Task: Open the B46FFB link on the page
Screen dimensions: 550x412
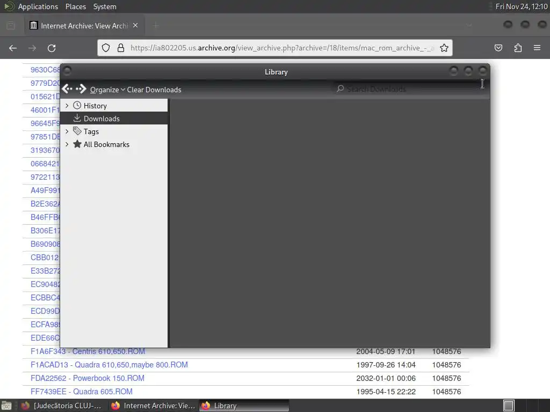Action: pos(45,217)
